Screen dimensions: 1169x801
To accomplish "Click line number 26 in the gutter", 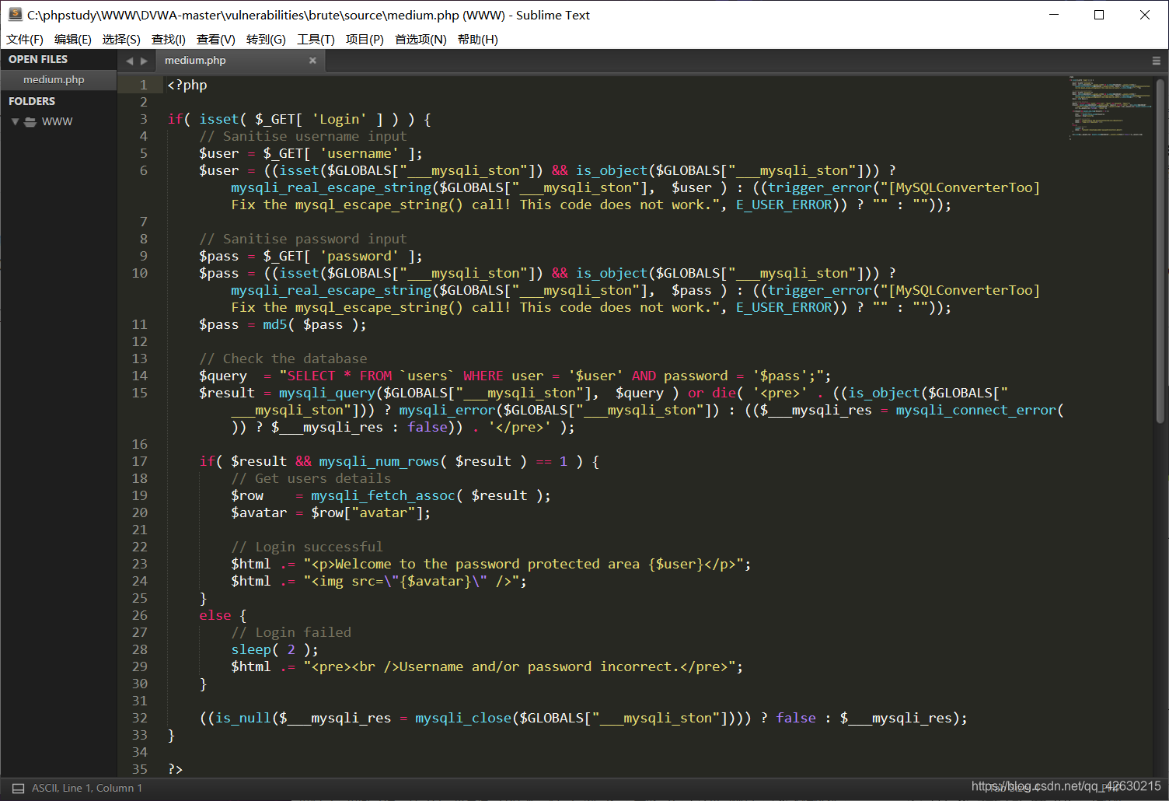I will (139, 615).
